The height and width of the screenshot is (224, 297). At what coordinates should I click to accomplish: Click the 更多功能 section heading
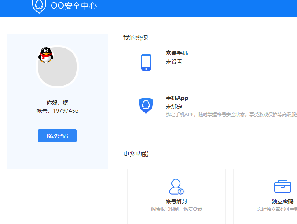pyautogui.click(x=136, y=153)
